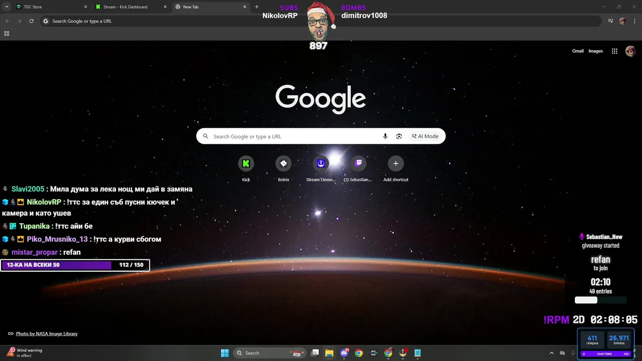This screenshot has height=361, width=642.
Task: Open Chrome profile avatar in toolbar
Action: coord(622,21)
